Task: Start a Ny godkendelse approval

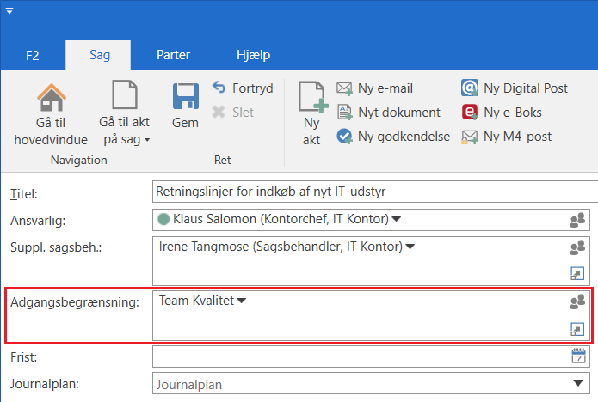Action: pyautogui.click(x=393, y=136)
